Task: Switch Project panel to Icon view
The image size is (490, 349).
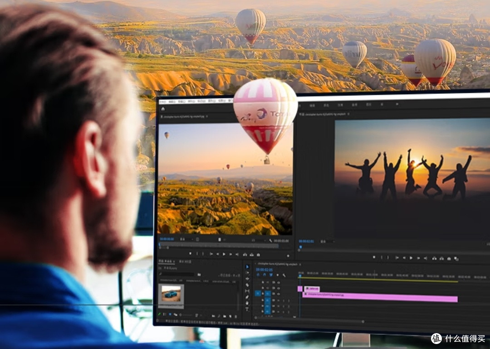Action: click(170, 315)
